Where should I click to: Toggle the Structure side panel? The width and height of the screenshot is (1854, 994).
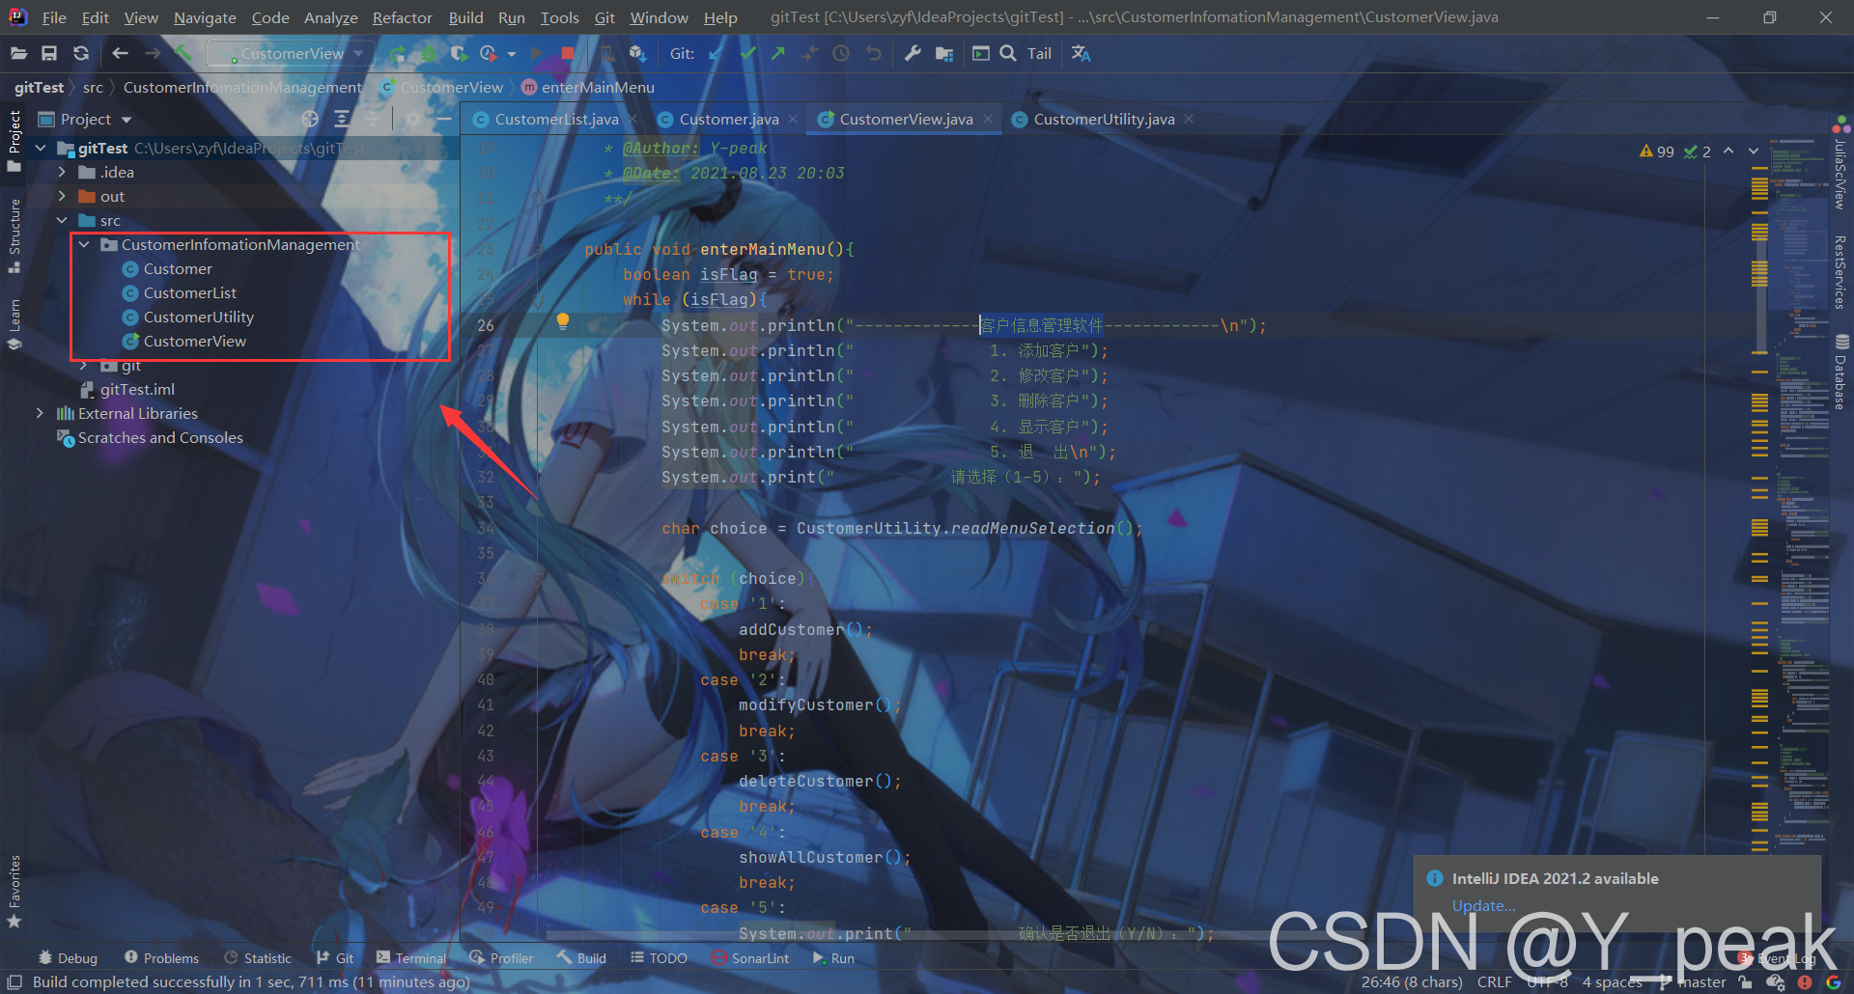14,236
